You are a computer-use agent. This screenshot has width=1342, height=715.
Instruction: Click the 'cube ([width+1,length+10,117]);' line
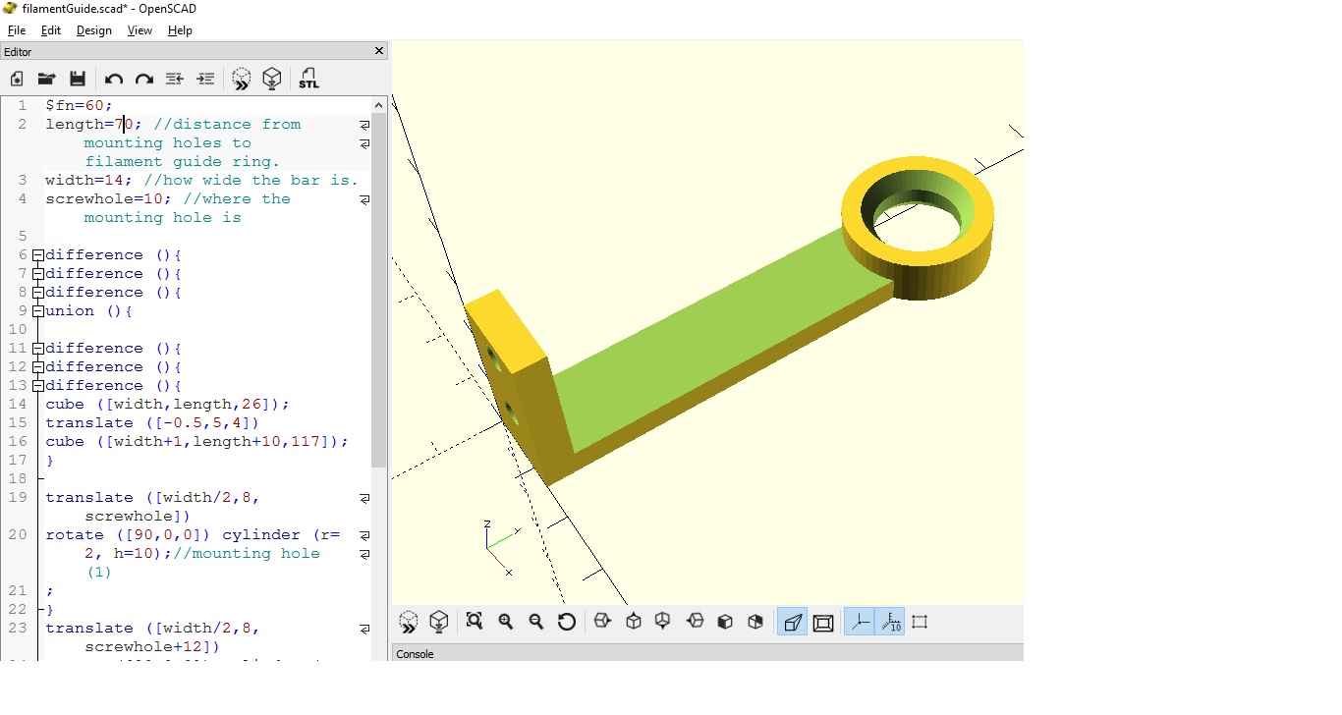[x=196, y=442]
